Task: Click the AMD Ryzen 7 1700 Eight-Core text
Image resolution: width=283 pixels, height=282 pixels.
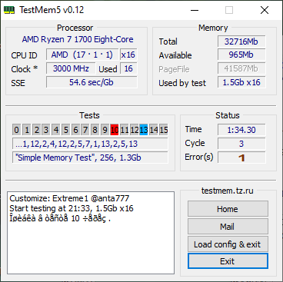Action: (x=78, y=39)
